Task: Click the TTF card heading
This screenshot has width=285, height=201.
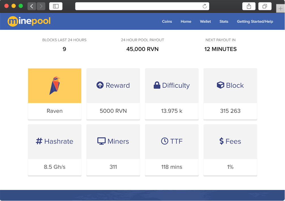Action: (x=176, y=141)
